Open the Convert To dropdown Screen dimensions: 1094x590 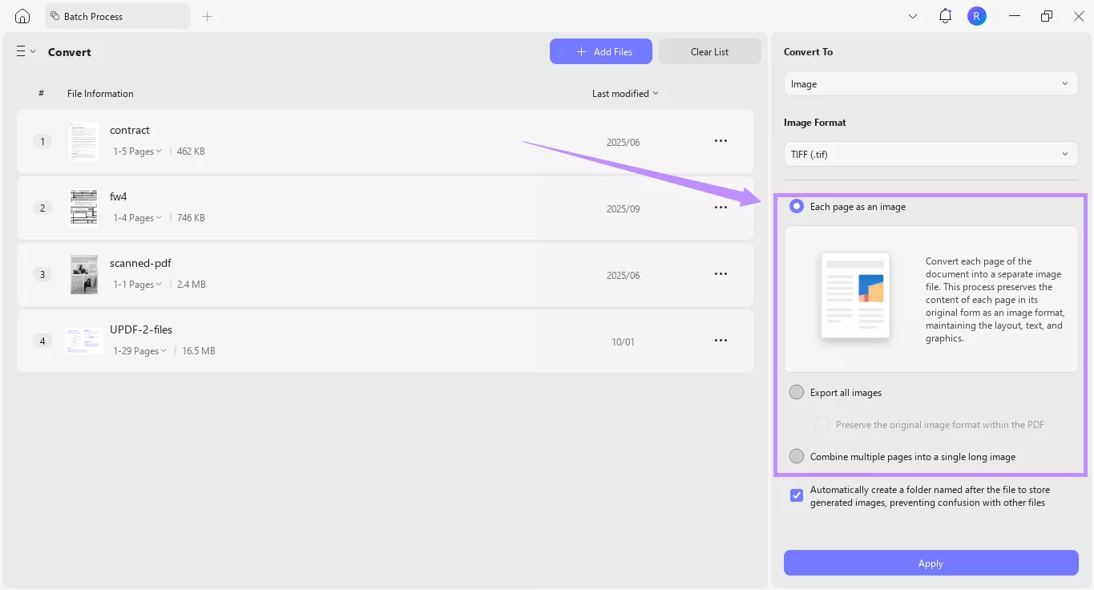(x=930, y=83)
